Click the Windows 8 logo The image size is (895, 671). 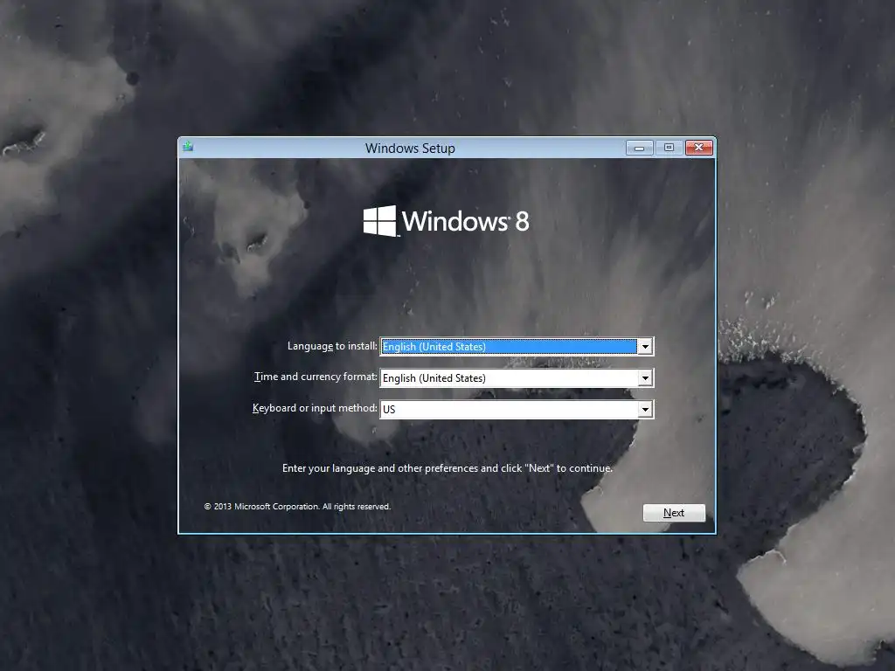447,221
